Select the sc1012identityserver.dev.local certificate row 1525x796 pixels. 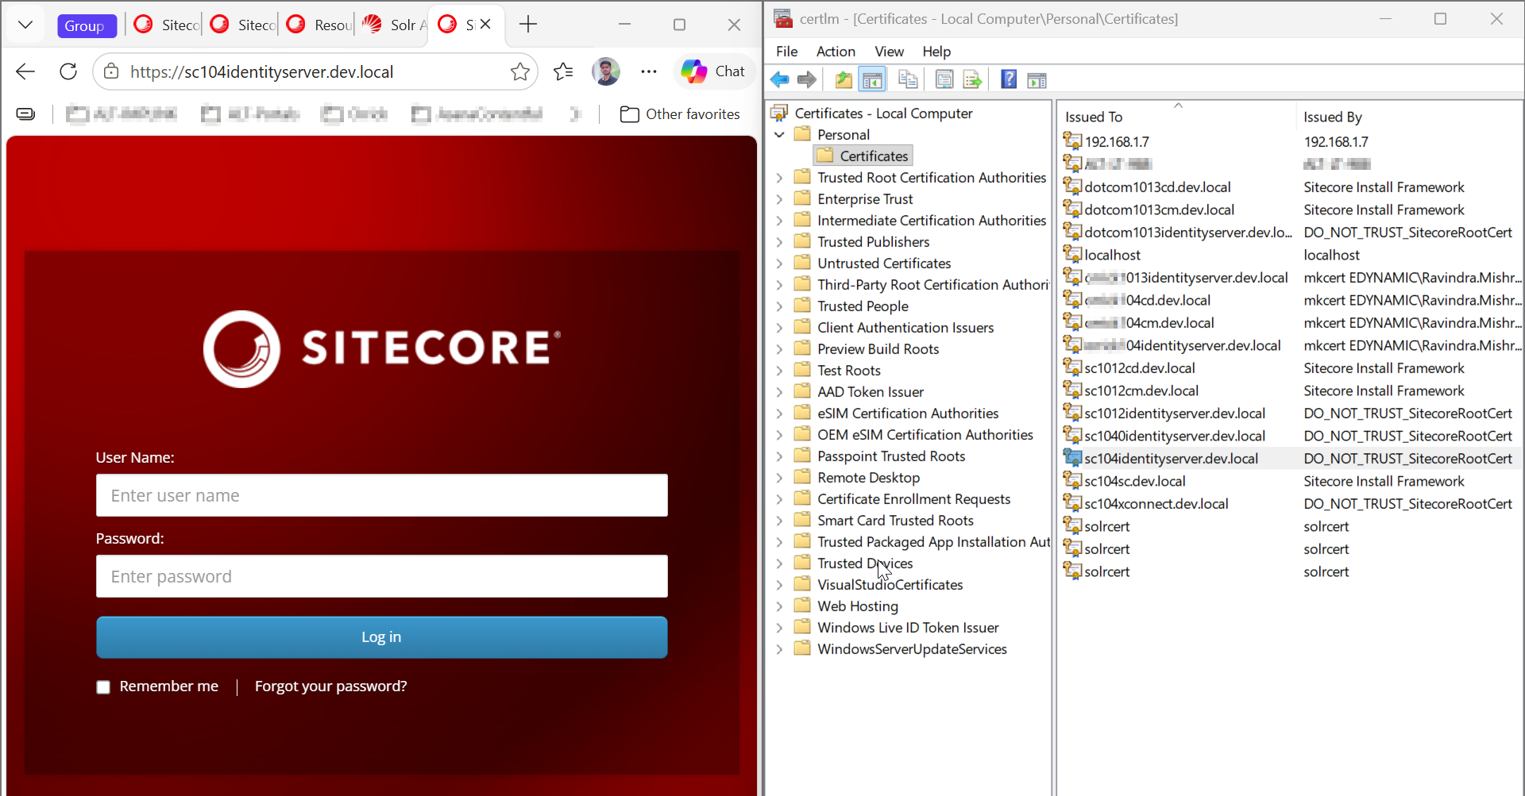[1291, 413]
